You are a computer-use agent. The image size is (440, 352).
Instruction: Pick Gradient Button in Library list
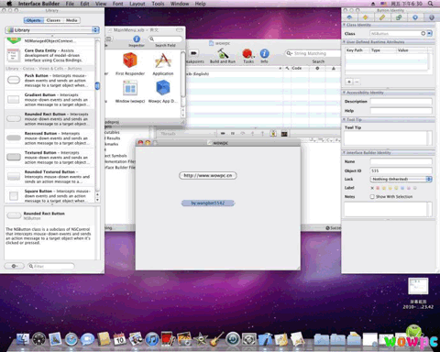pyautogui.click(x=49, y=100)
